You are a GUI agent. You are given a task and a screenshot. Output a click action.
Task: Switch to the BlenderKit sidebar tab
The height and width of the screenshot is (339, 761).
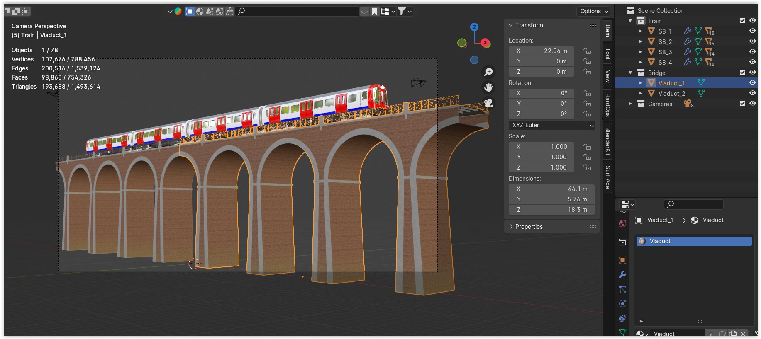(607, 141)
